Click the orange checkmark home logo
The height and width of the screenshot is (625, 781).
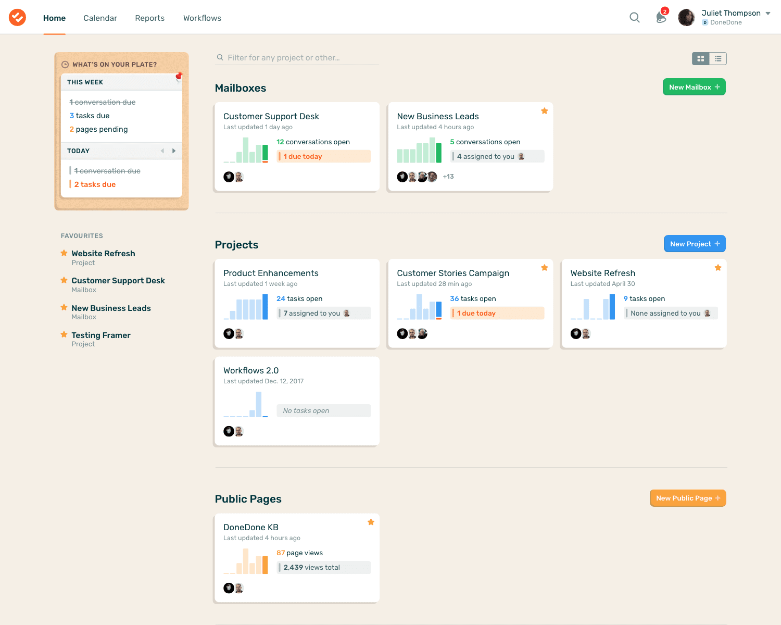[17, 17]
